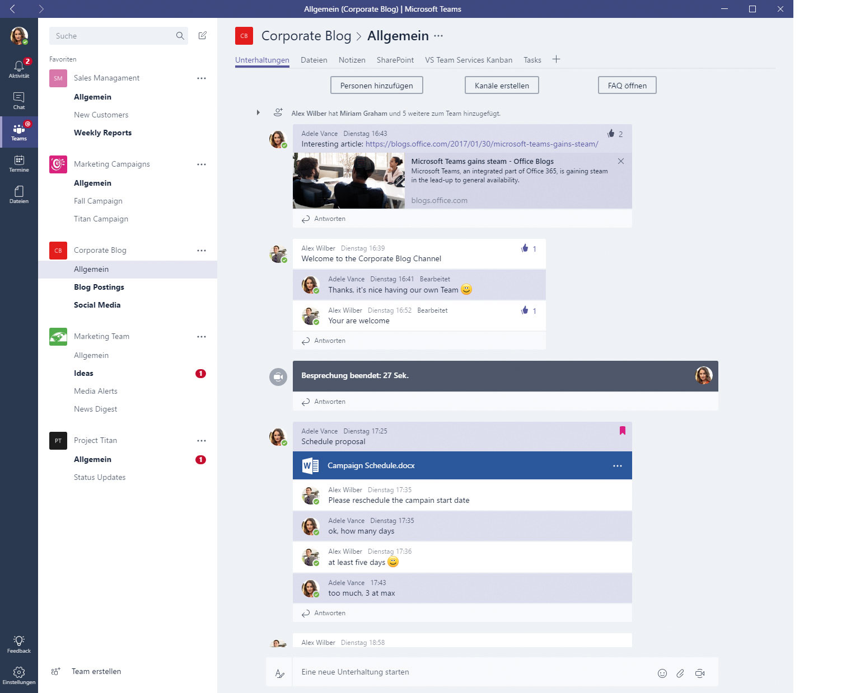
Task: Start a video meeting from compose box
Action: [x=700, y=673]
